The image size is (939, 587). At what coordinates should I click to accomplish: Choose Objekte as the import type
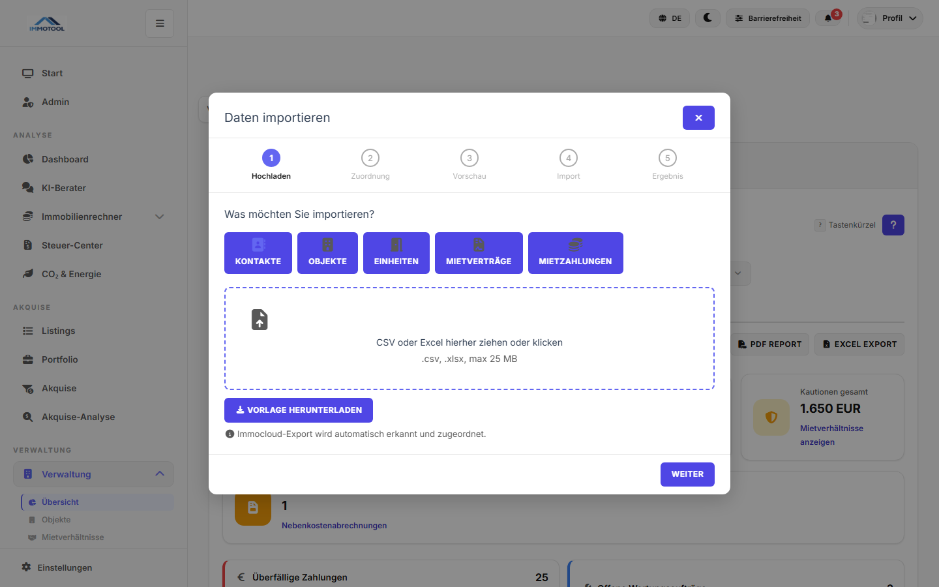point(327,253)
